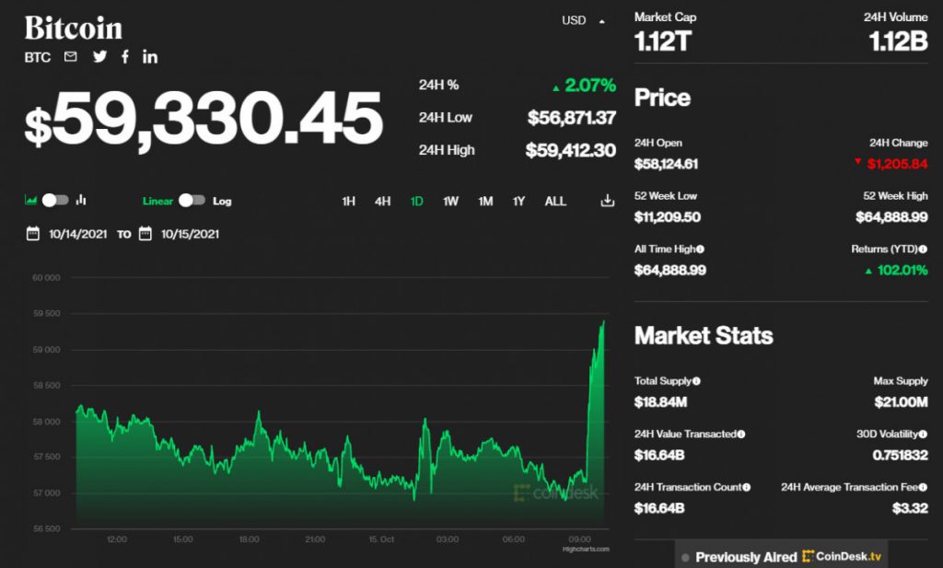Select the 1W time range tab
Viewport: 943px width, 568px height.
click(450, 201)
